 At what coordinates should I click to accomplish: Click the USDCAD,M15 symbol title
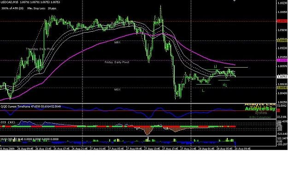tap(9, 2)
